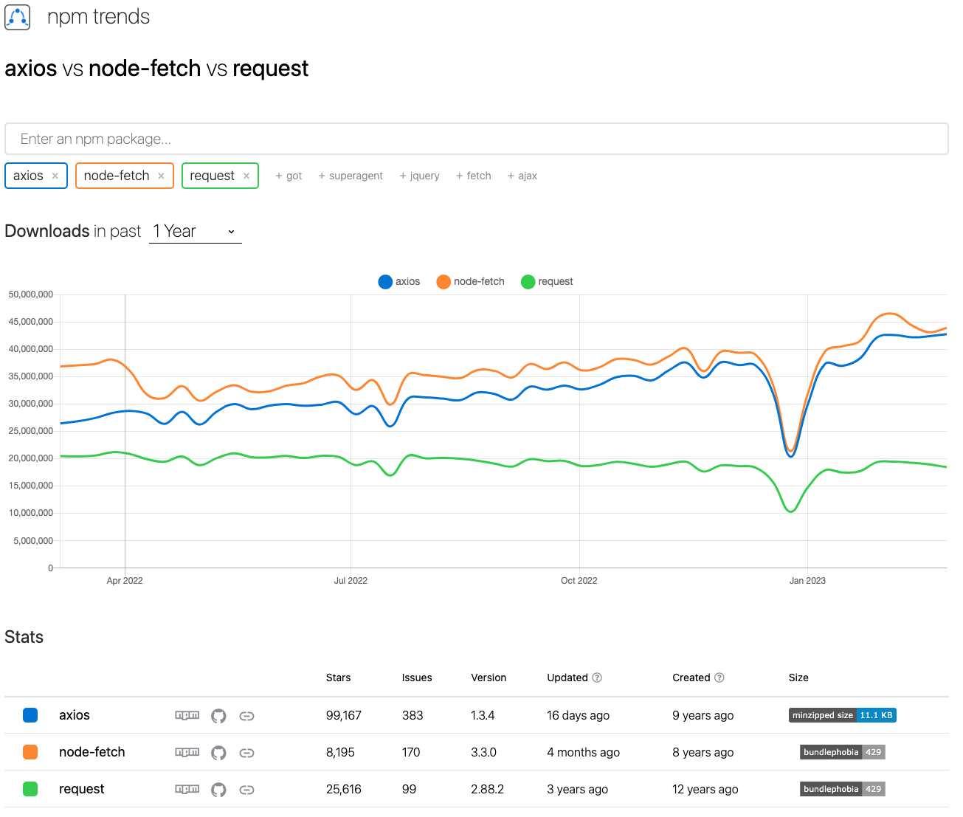Open request package link in stats table

coord(82,789)
